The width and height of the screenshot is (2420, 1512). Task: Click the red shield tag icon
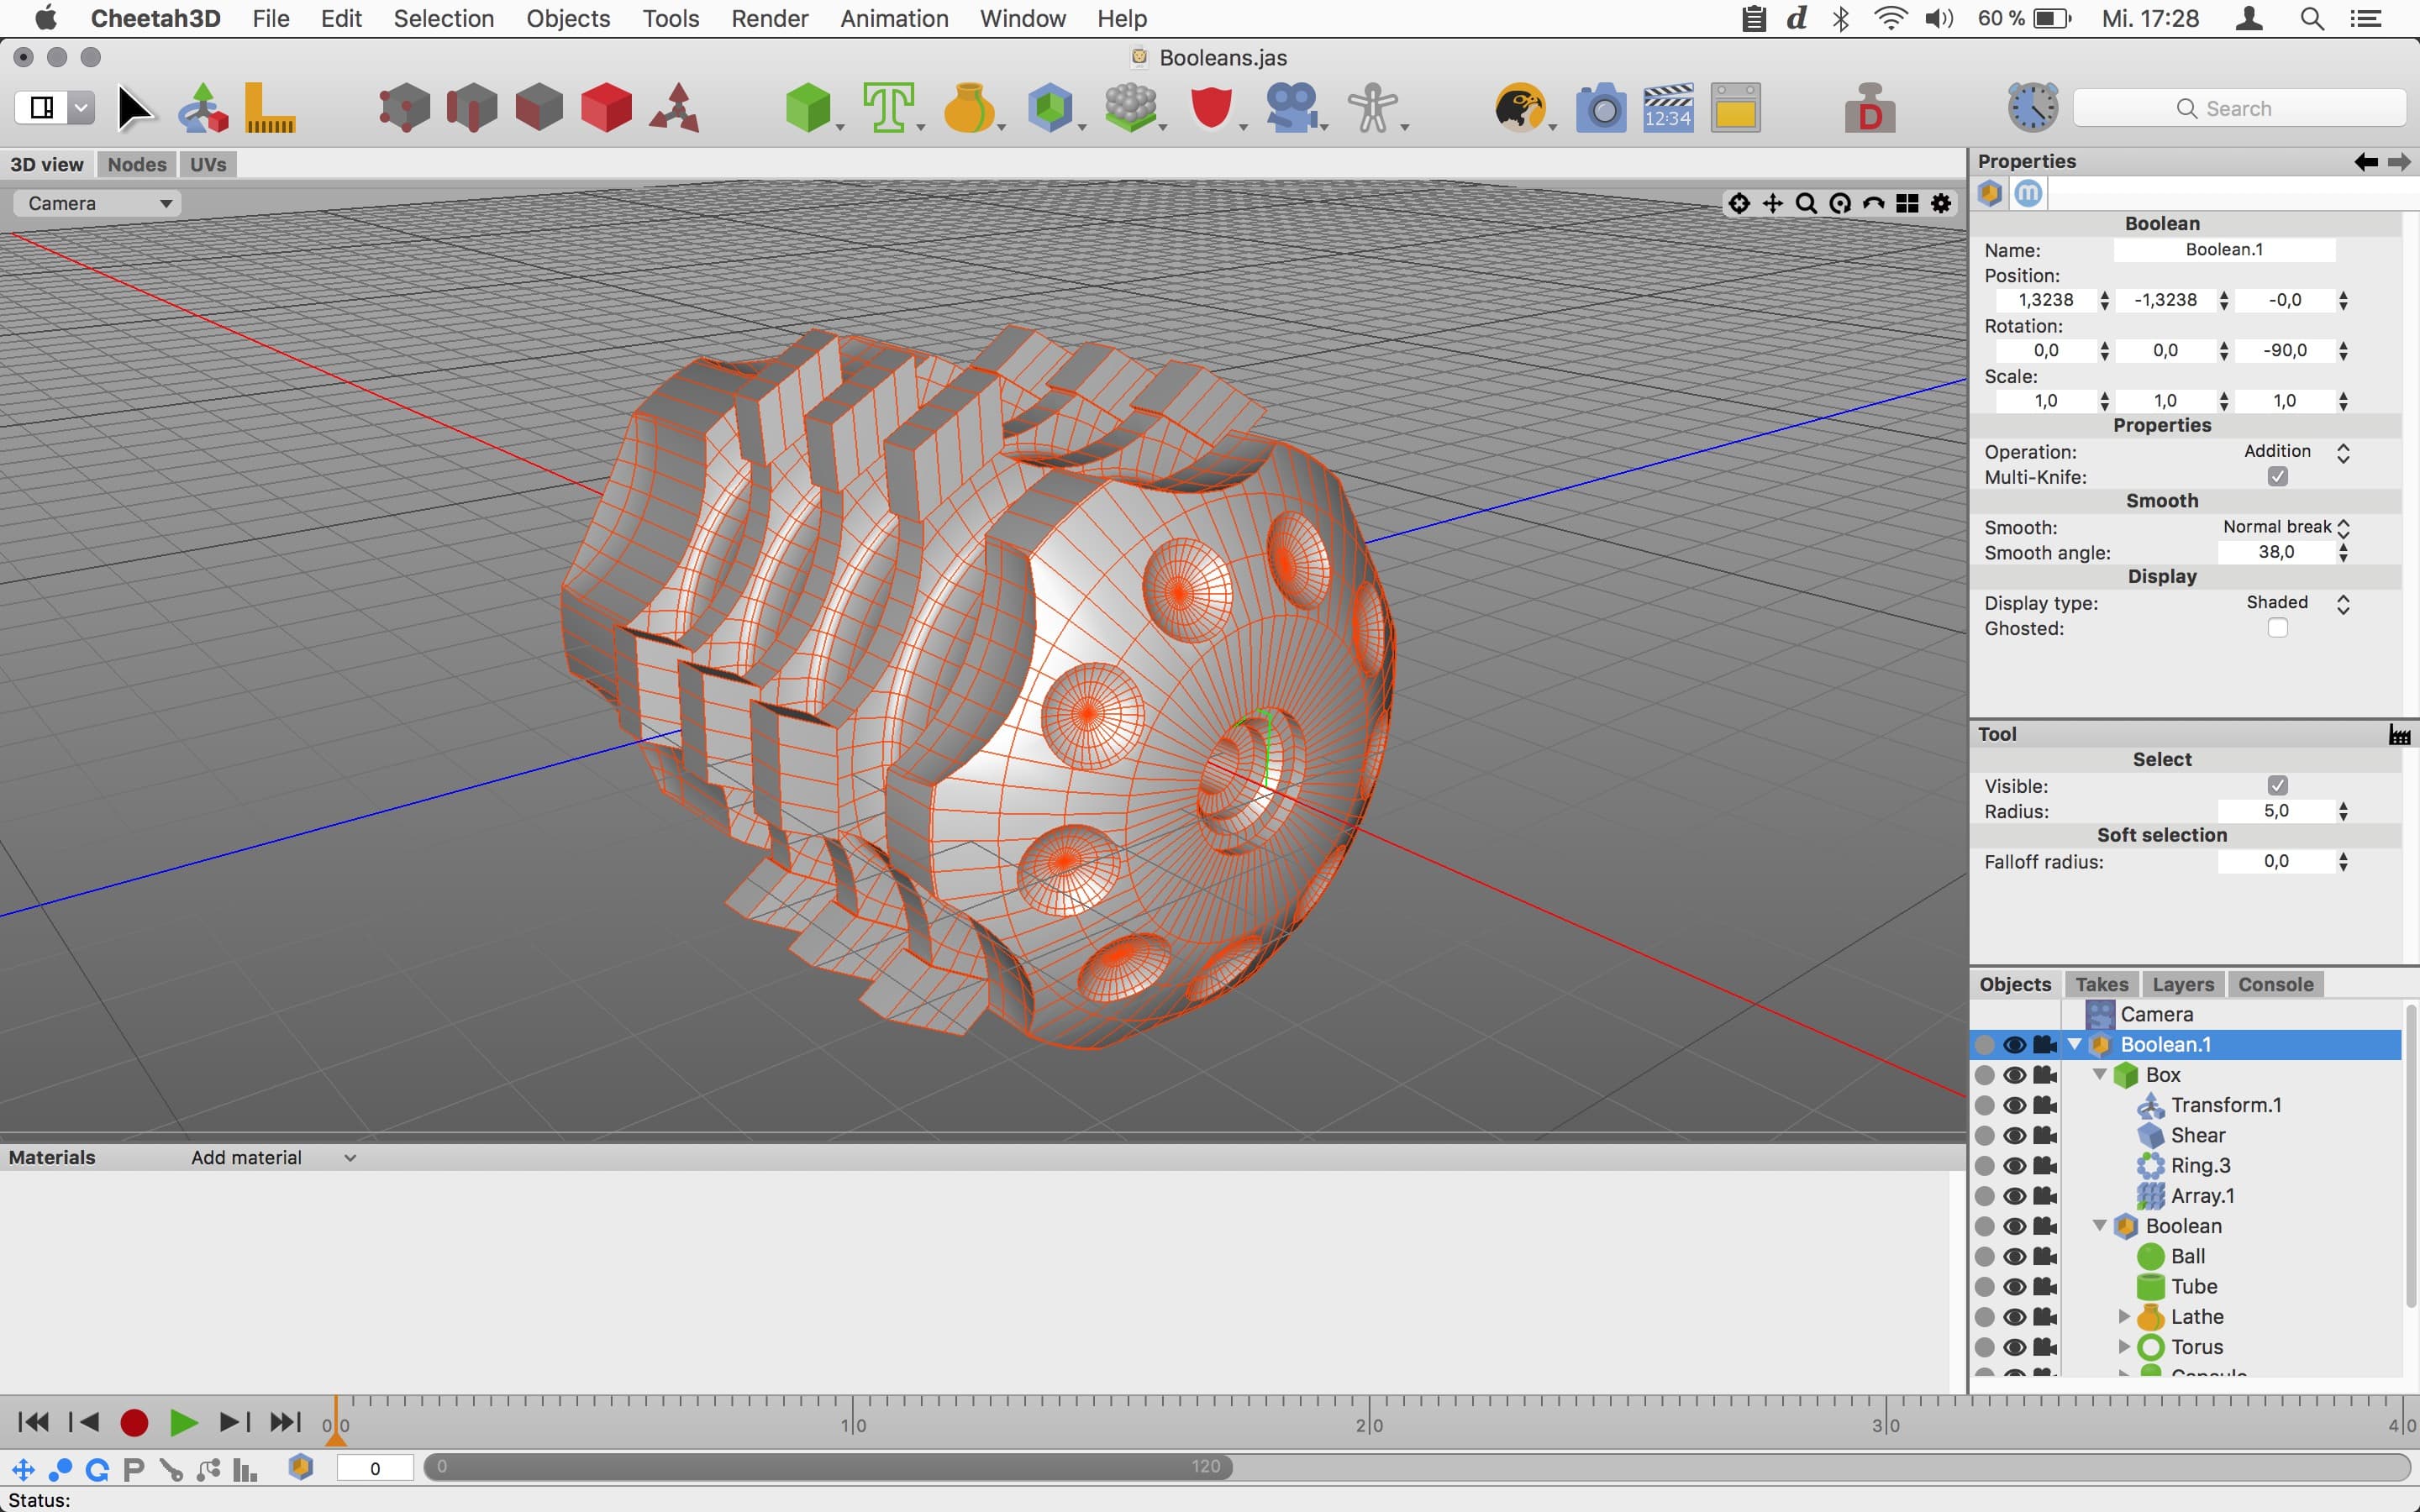(1211, 108)
